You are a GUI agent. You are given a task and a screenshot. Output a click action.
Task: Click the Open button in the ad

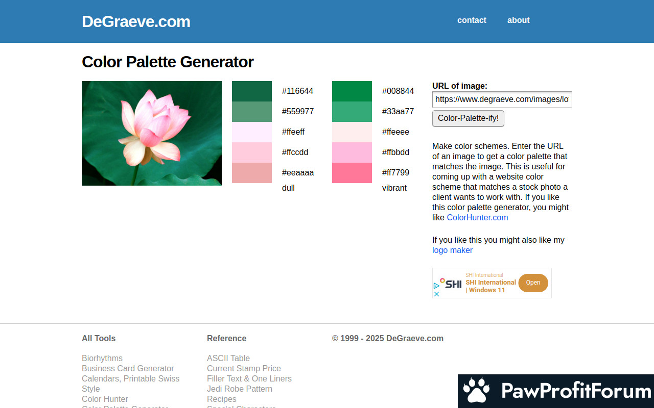[x=533, y=283]
